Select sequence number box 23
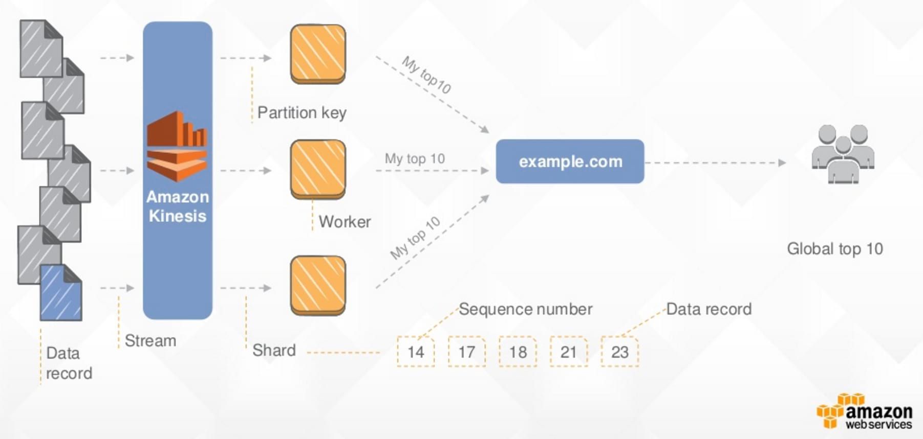Viewport: 923px width, 439px height. pyautogui.click(x=619, y=352)
